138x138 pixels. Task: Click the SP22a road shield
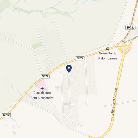click(x=130, y=28)
